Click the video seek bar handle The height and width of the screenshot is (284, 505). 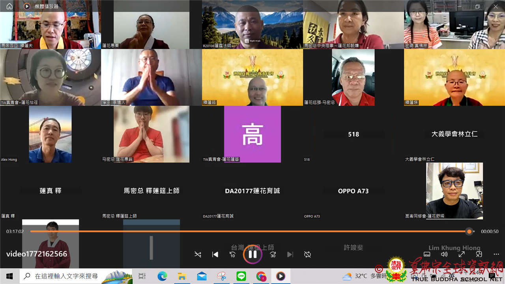tap(469, 232)
